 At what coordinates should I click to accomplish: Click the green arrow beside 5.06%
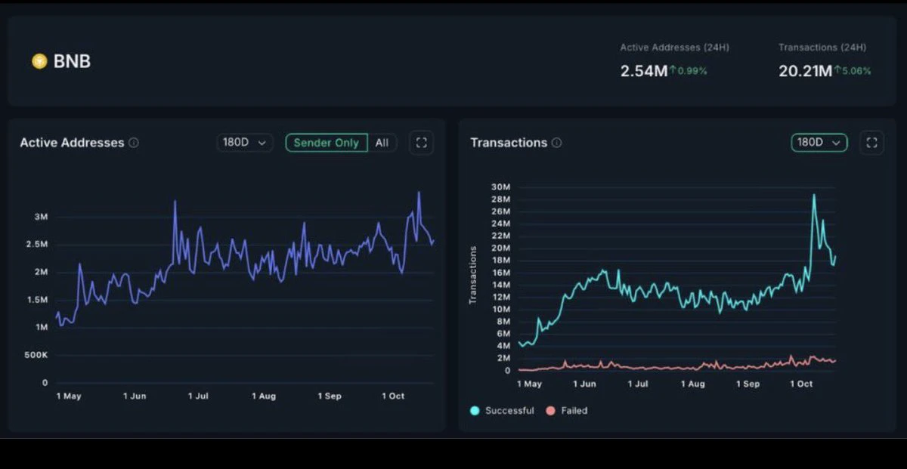point(837,70)
